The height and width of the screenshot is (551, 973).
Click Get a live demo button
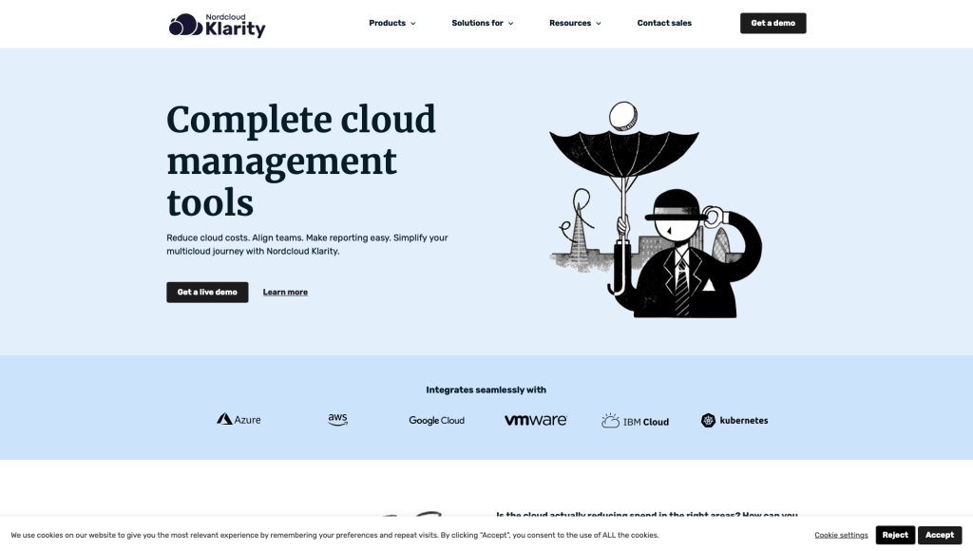click(x=207, y=293)
